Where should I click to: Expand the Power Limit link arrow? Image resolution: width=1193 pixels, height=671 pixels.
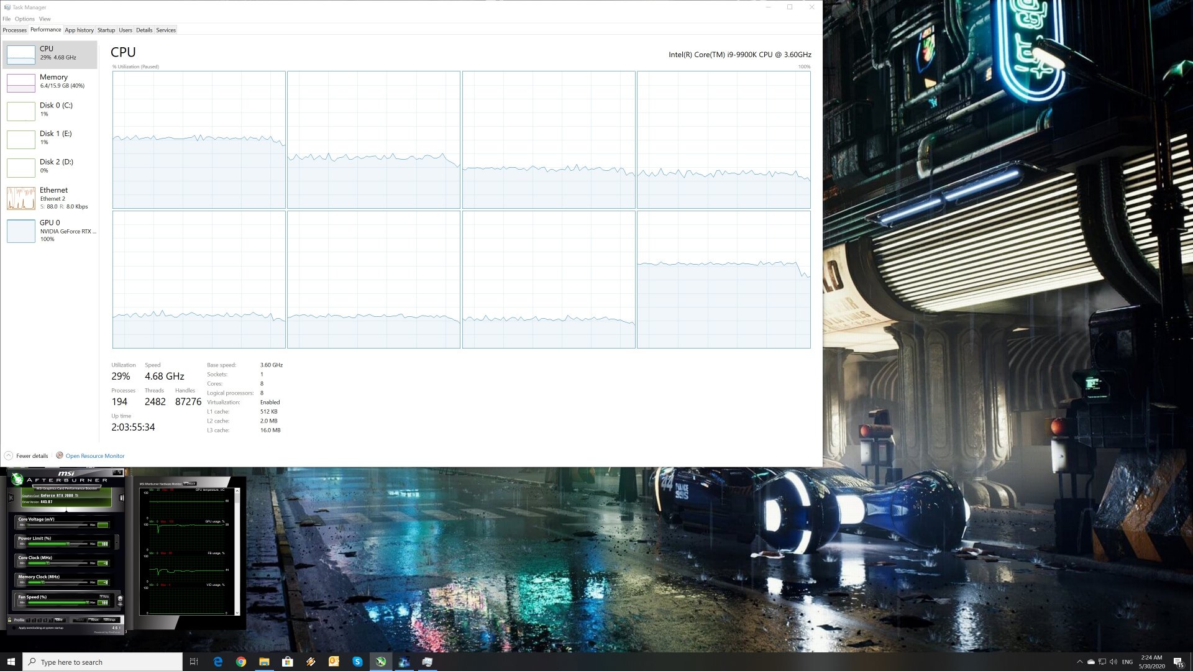tap(117, 542)
